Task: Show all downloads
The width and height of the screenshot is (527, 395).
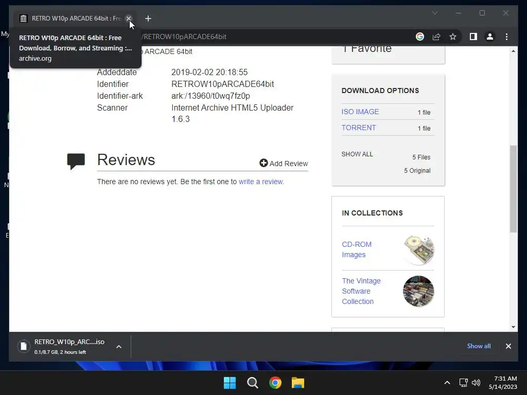Action: pyautogui.click(x=479, y=346)
